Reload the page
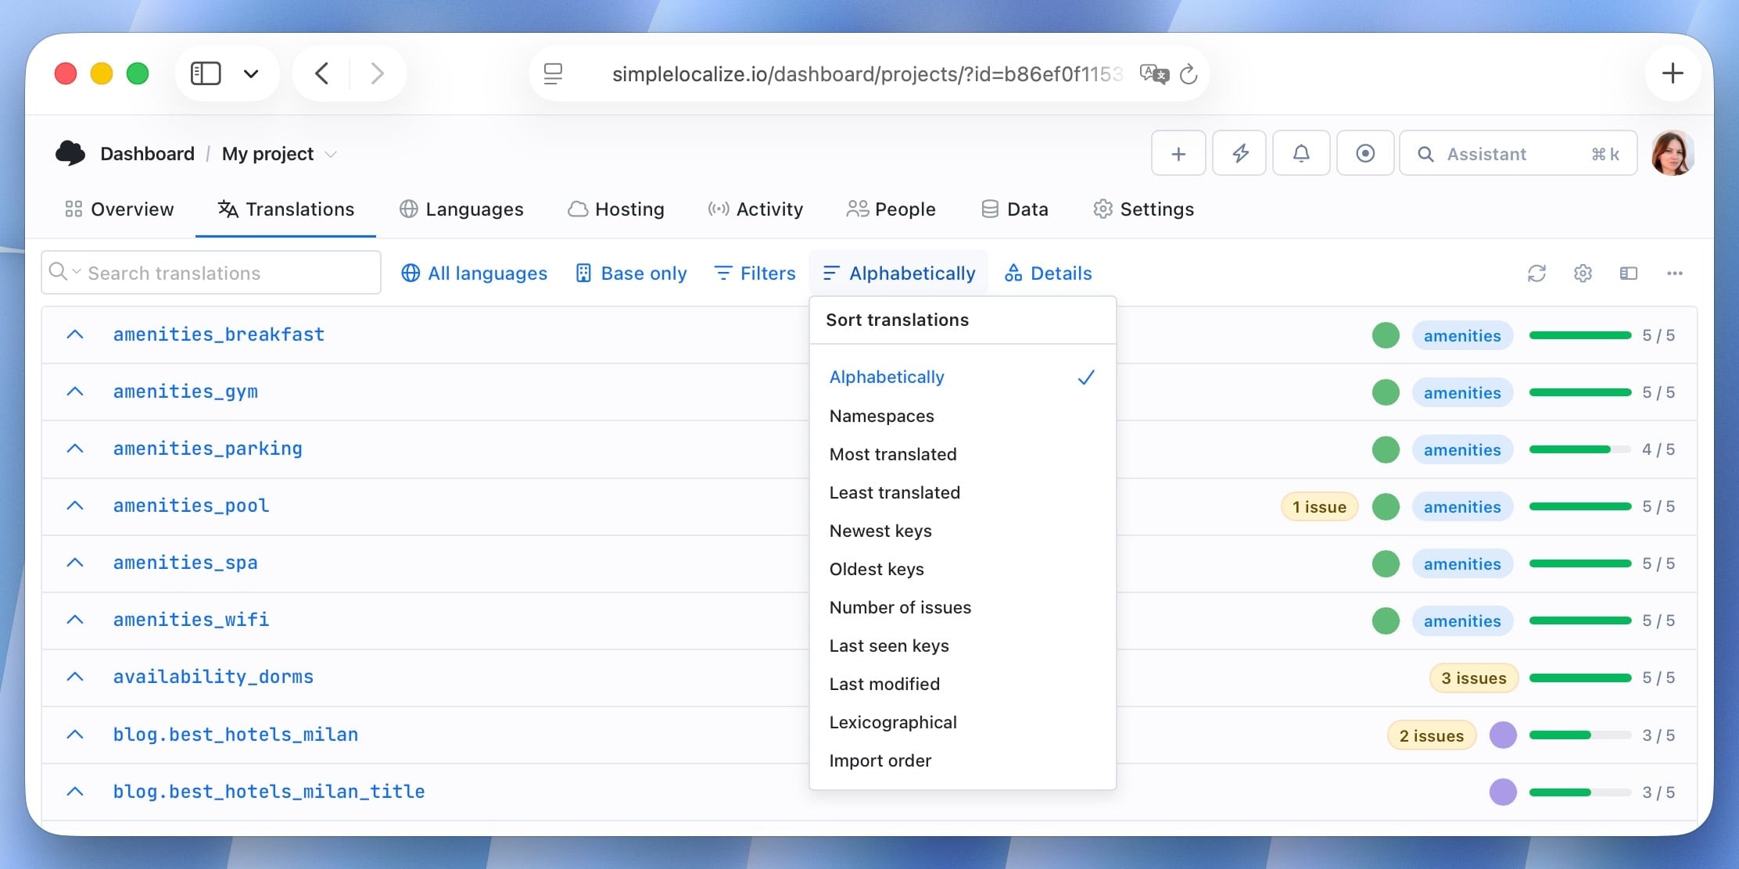Screen dimensions: 1739x869 click(1189, 73)
